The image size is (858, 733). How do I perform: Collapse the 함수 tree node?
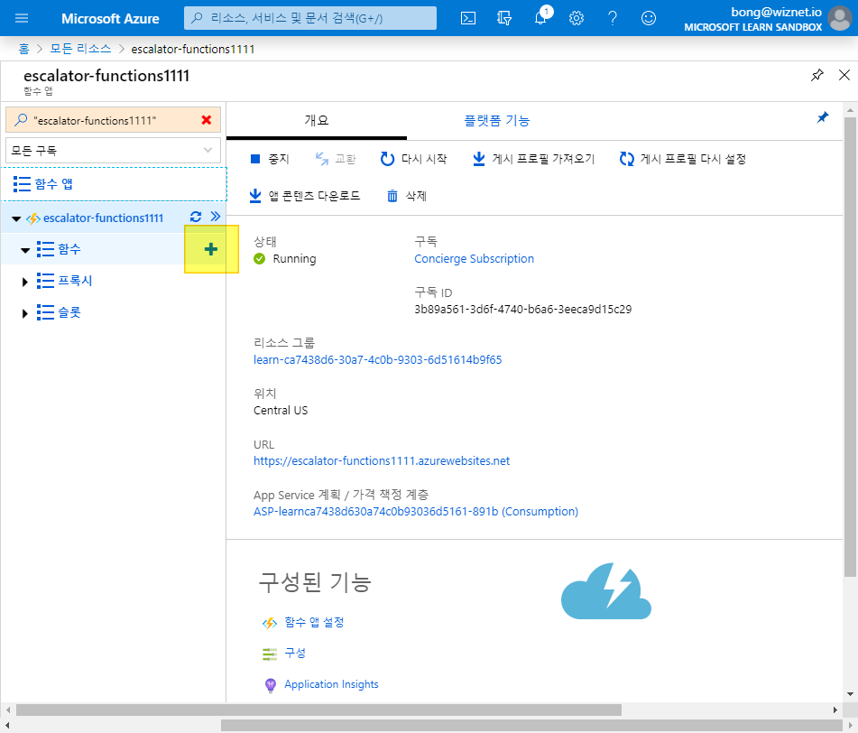(25, 250)
